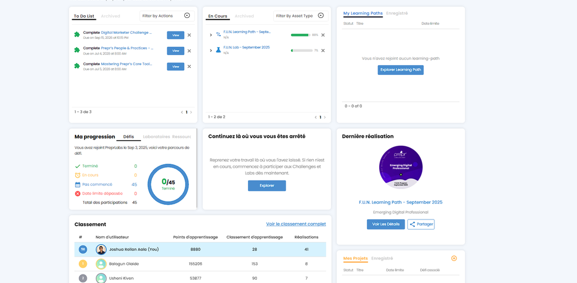This screenshot has width=577, height=283.
Task: Click share icon on Partager button
Action: pos(412,224)
